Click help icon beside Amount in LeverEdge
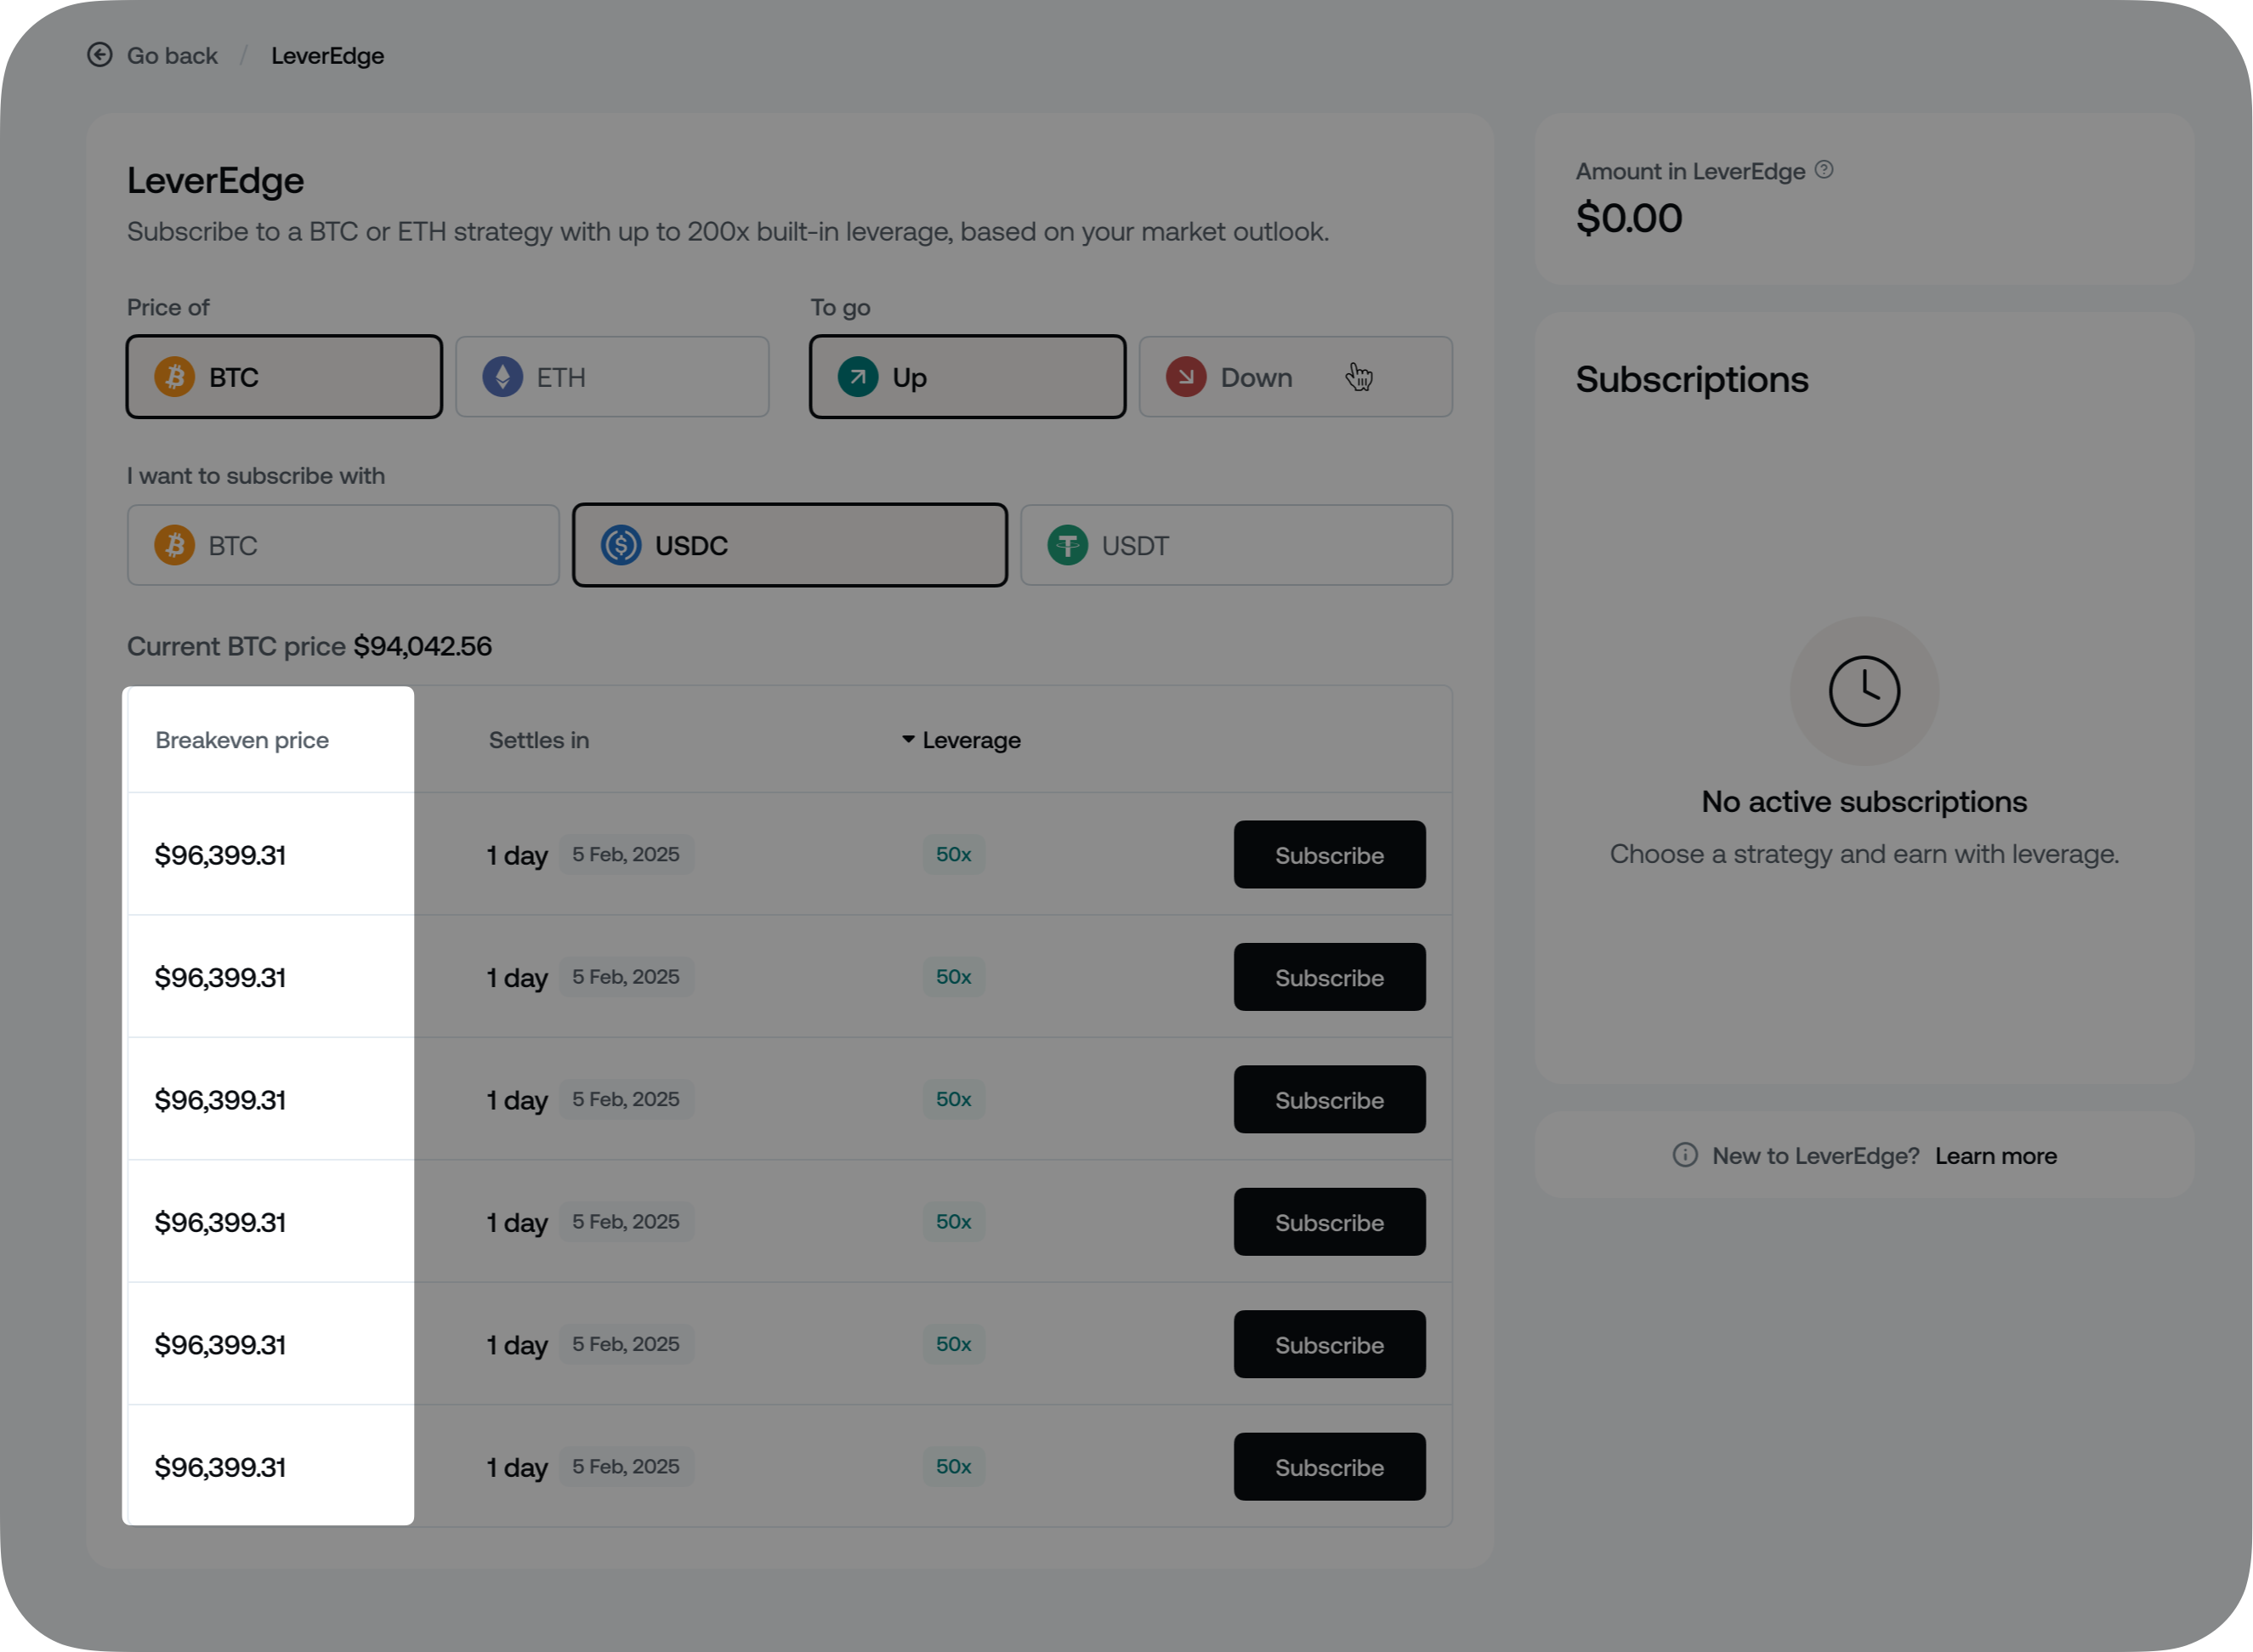 (1824, 170)
